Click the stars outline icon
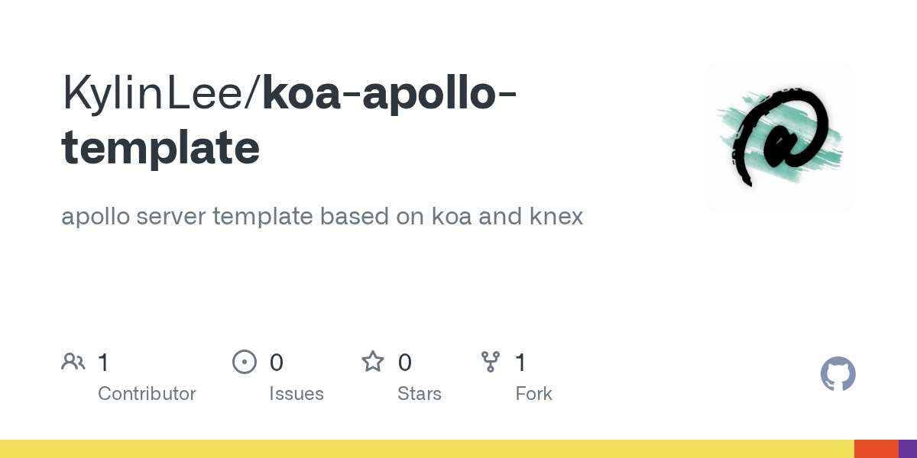The image size is (917, 458). (373, 361)
